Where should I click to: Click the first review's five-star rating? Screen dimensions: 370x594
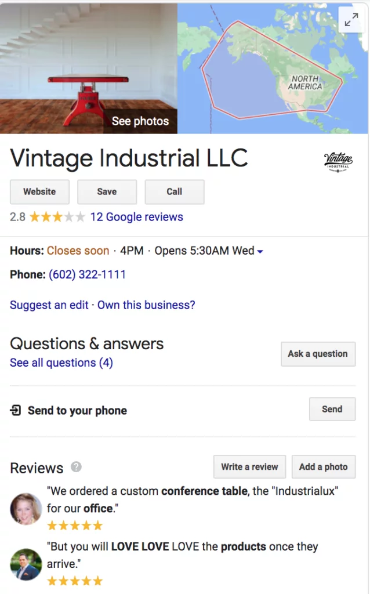click(x=75, y=526)
